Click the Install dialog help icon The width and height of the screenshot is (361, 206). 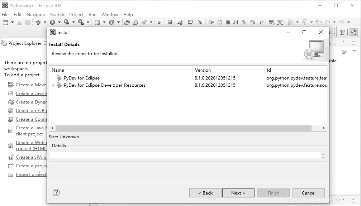click(56, 192)
